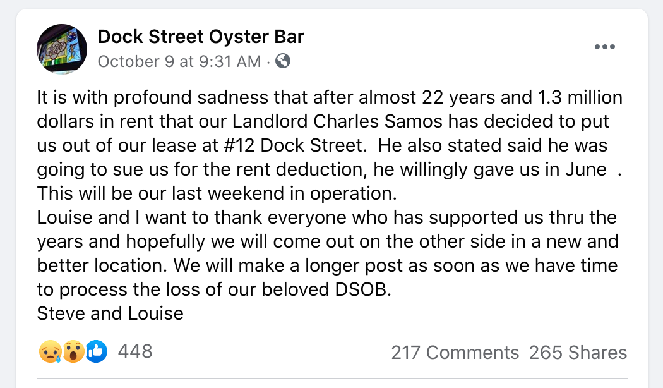Screen dimensions: 663x388
Task: Click the globe public audience icon
Action: pos(284,61)
